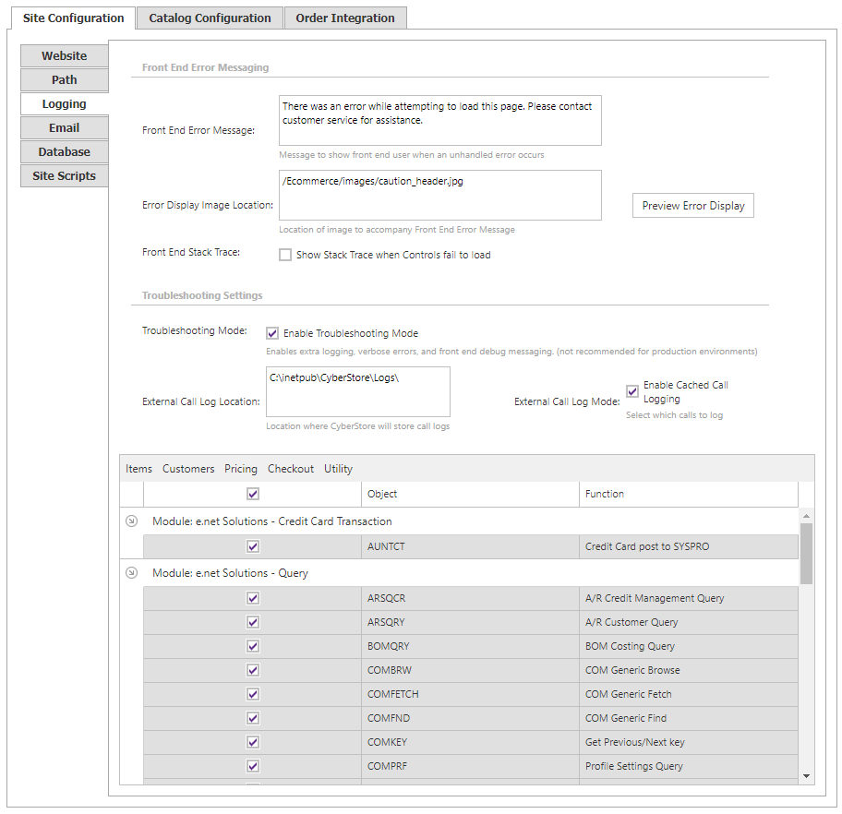Screen dimensions: 842x814
Task: Click Module: e.net Solutions - Query row text
Action: click(230, 573)
